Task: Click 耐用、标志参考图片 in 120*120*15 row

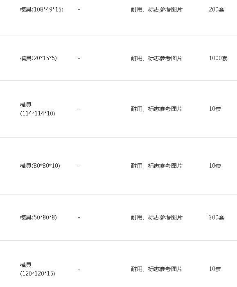Action: pos(157,269)
